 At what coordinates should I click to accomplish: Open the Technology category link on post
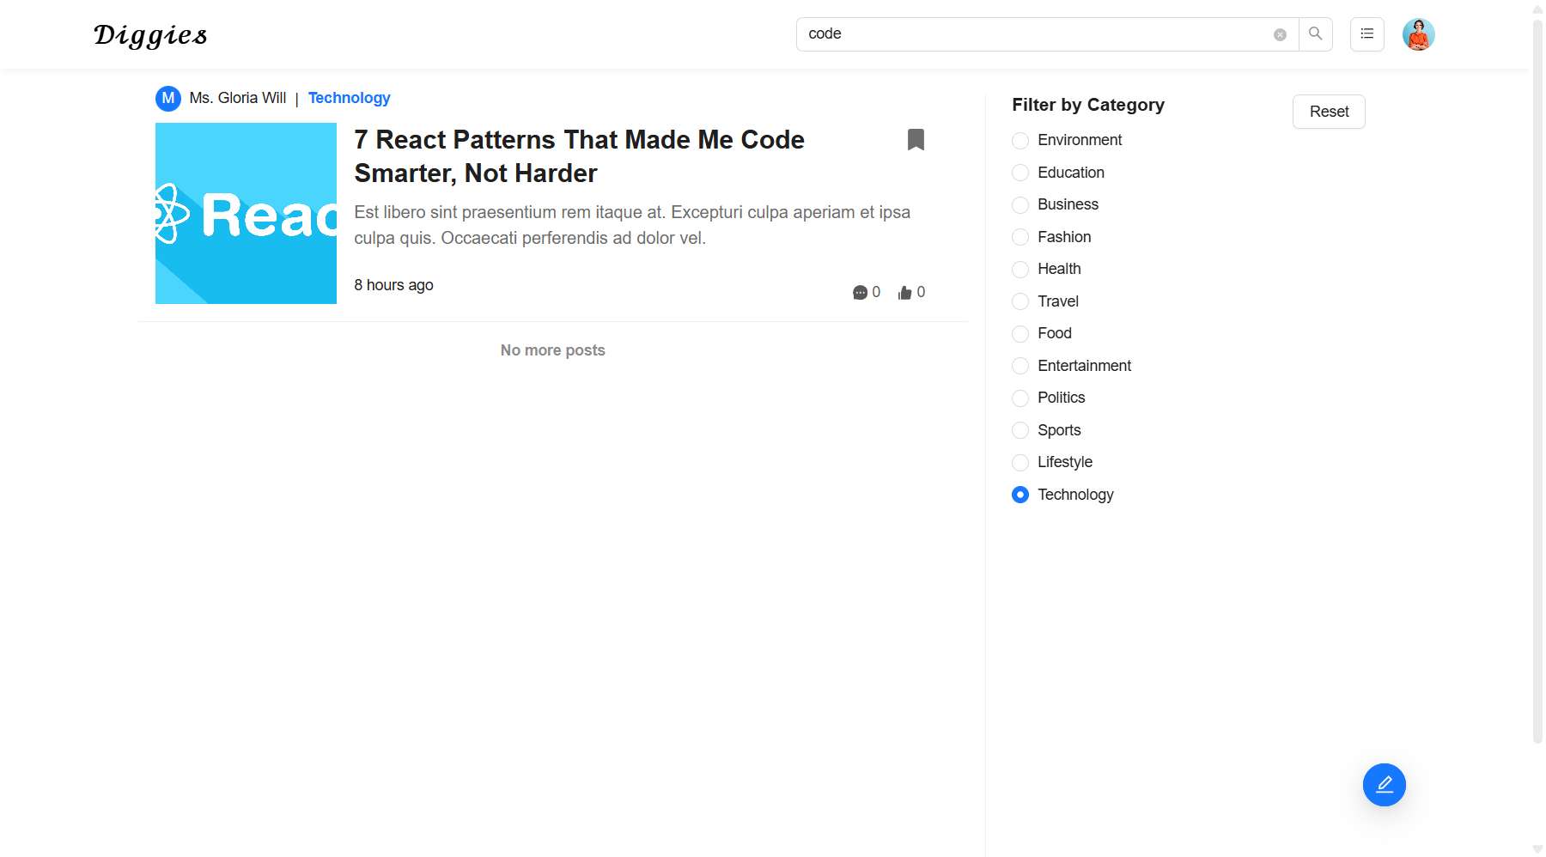(x=349, y=98)
